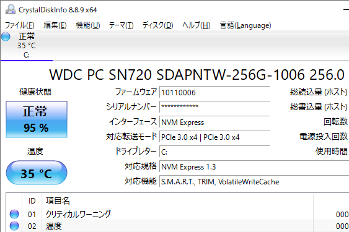Click the features field S.M.A.R.T., TRIM
Image resolution: width=349 pixels, height=232 pixels.
(x=254, y=181)
